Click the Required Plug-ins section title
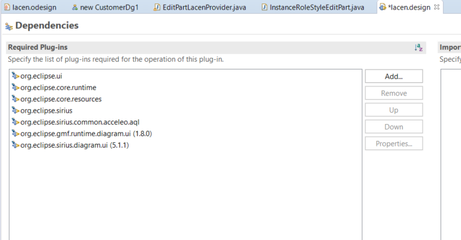Image resolution: width=461 pixels, height=240 pixels. 38,47
